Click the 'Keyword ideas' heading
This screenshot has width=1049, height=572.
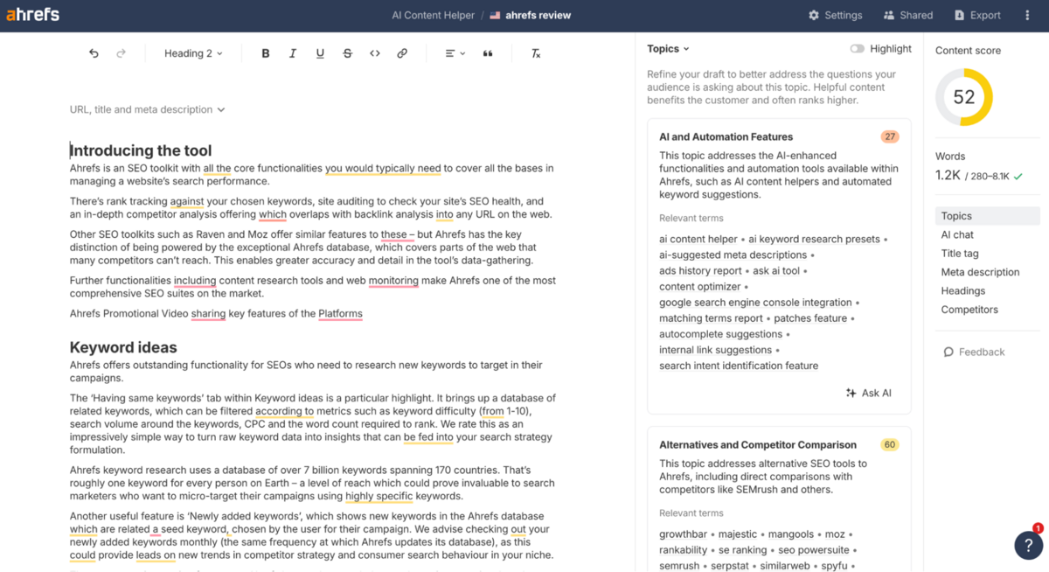pyautogui.click(x=123, y=347)
